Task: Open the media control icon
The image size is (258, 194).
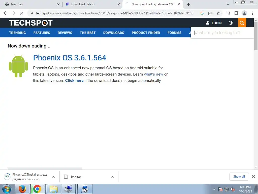Action: 228,13
